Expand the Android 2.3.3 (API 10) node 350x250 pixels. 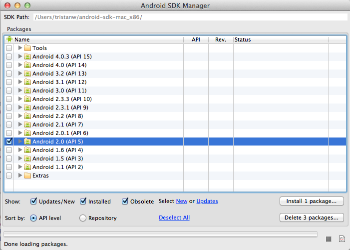[x=20, y=99]
